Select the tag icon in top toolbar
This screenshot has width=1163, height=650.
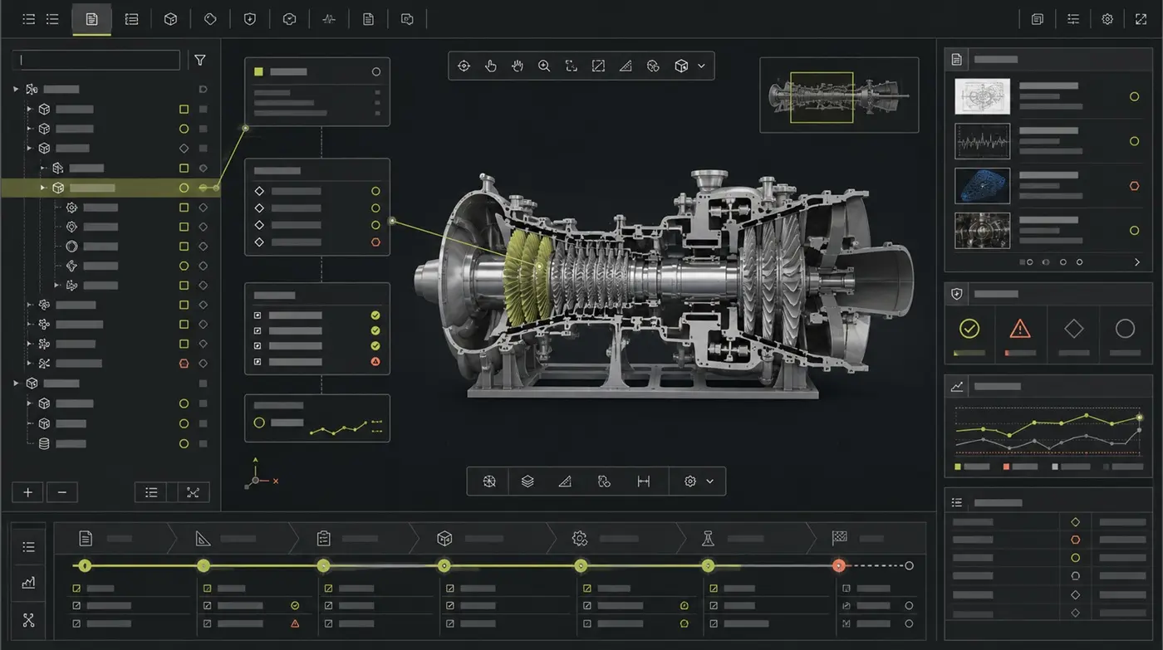(x=210, y=19)
